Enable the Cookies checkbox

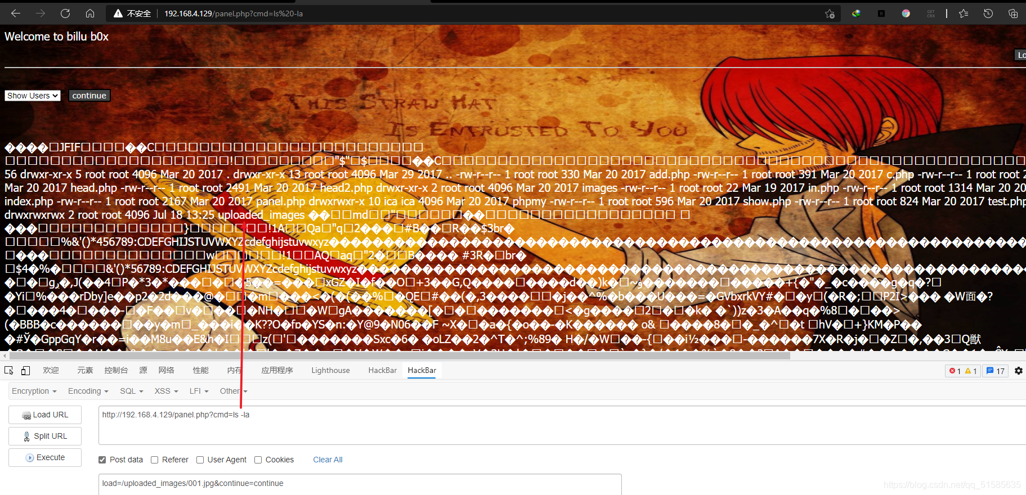[x=258, y=460]
